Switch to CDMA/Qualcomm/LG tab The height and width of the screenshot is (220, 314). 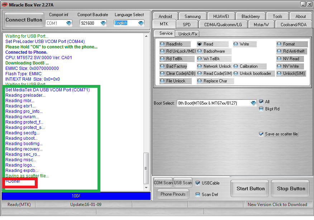point(223,24)
